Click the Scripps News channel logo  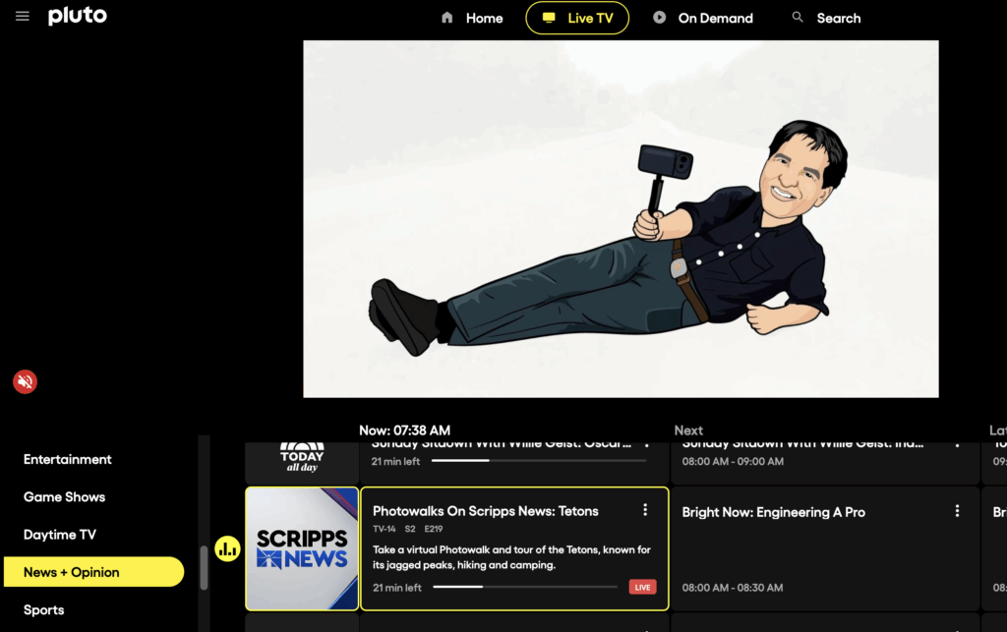pyautogui.click(x=302, y=548)
